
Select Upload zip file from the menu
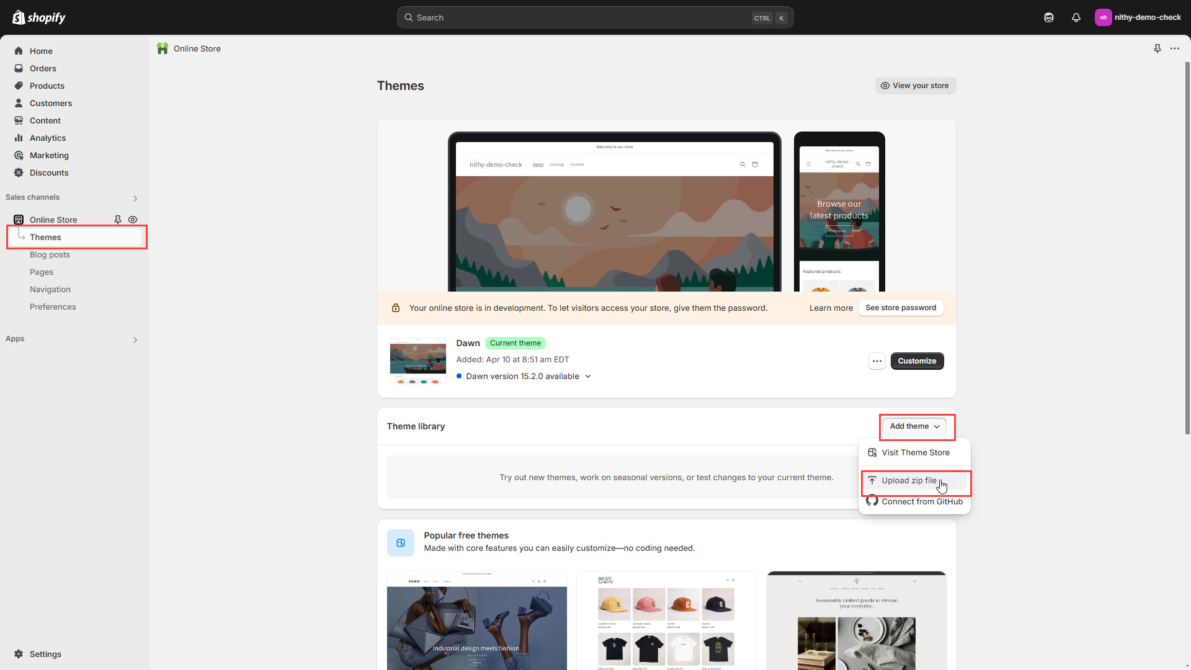[x=909, y=481]
